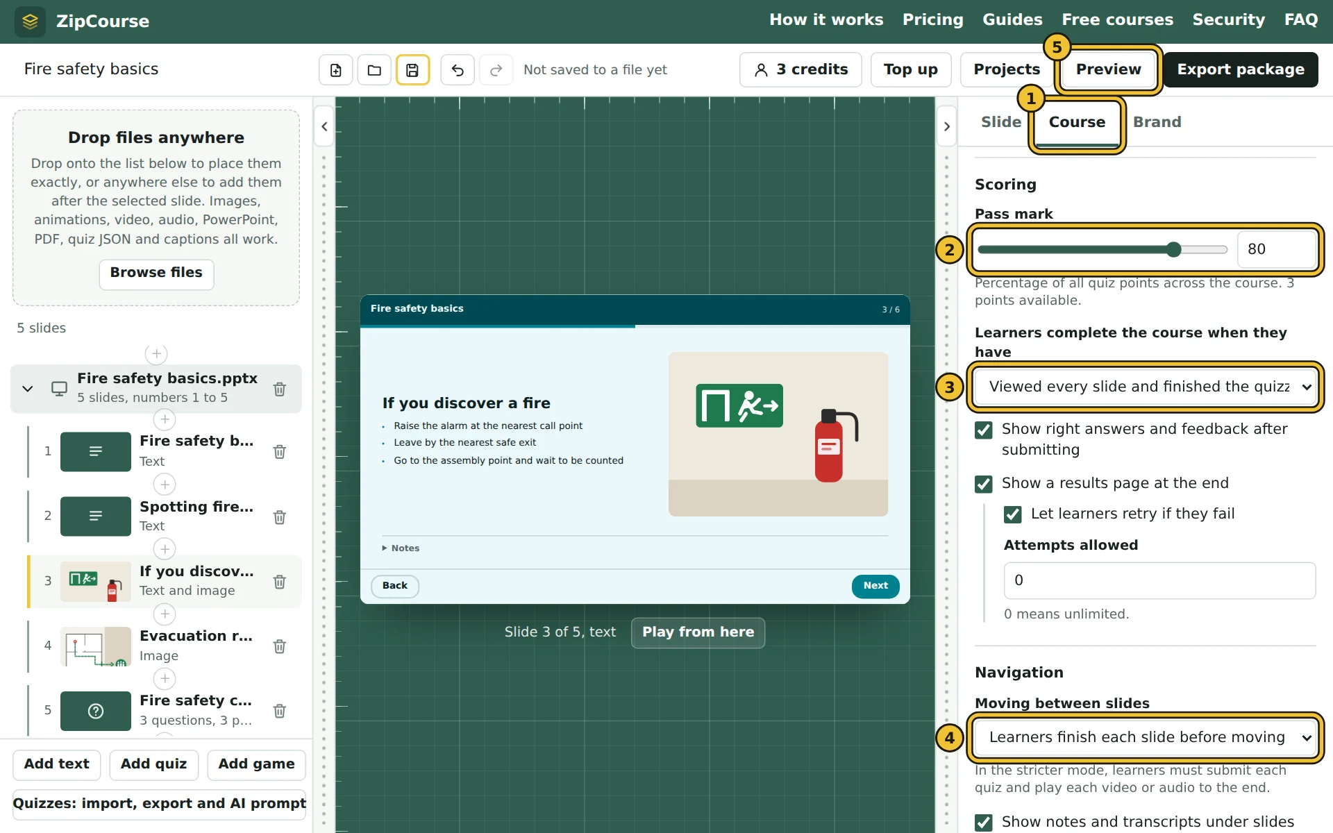This screenshot has width=1333, height=833.
Task: Open a project with the folder icon
Action: 374,70
